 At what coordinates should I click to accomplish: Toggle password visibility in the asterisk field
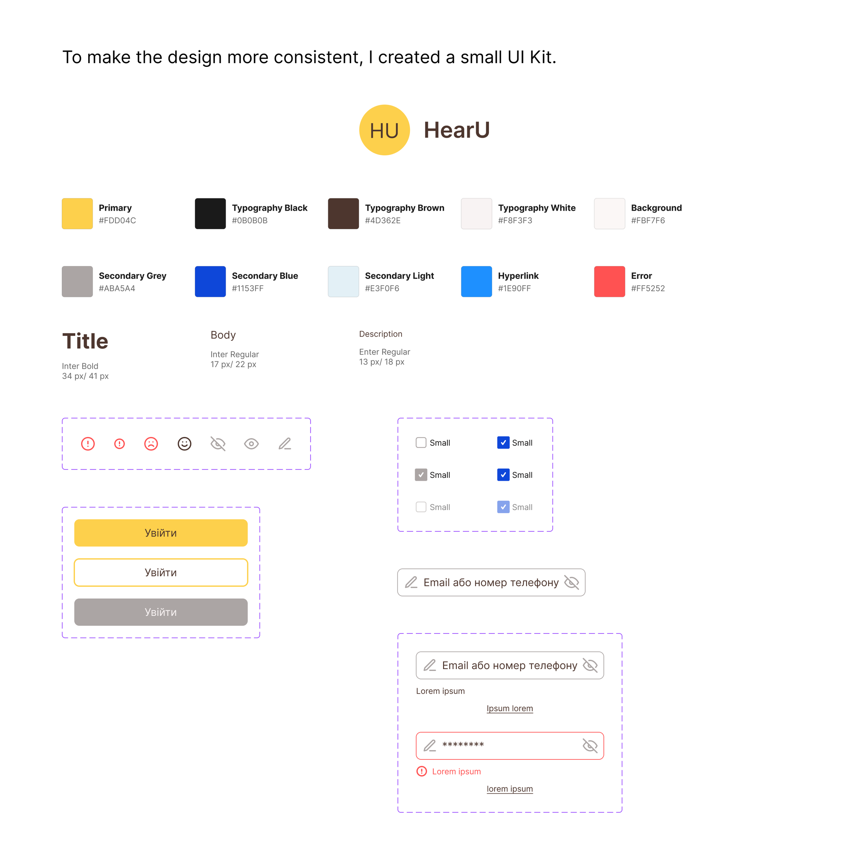pyautogui.click(x=590, y=745)
